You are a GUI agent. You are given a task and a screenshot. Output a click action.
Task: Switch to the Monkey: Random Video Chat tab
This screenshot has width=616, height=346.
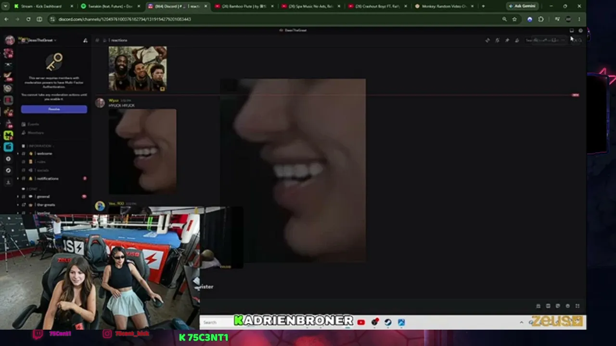(444, 6)
